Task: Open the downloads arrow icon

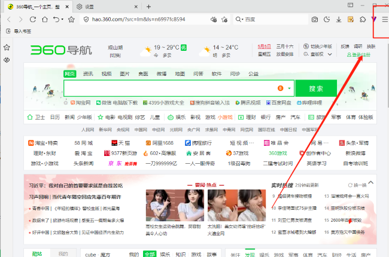Action: (x=339, y=19)
